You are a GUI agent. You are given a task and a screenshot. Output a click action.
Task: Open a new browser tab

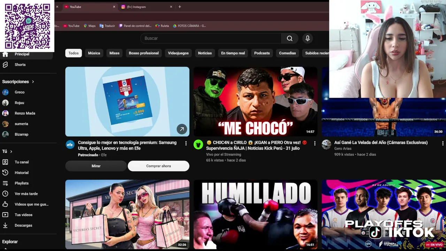pos(180,7)
